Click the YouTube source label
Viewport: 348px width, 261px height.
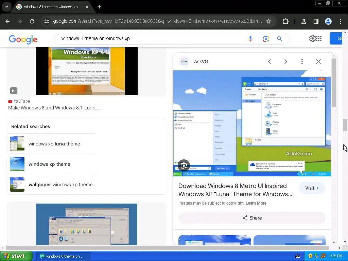click(19, 101)
